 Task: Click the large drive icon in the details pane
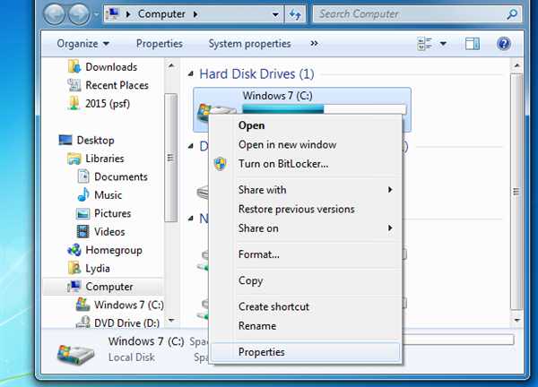tap(75, 354)
